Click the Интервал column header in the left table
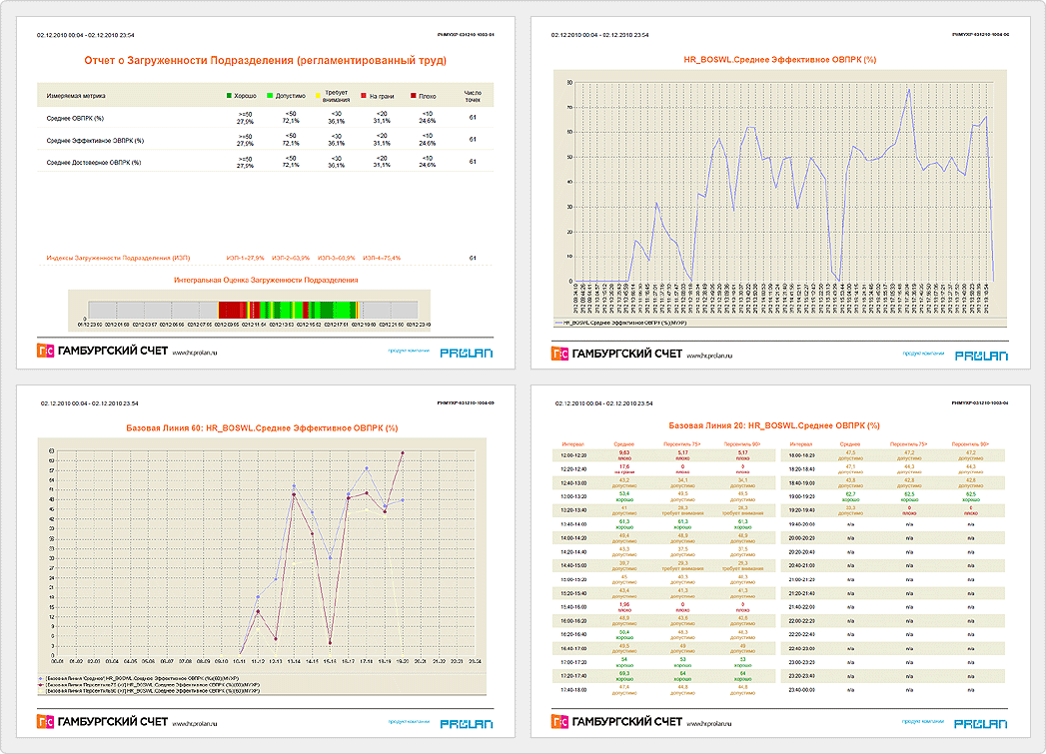 click(x=573, y=443)
